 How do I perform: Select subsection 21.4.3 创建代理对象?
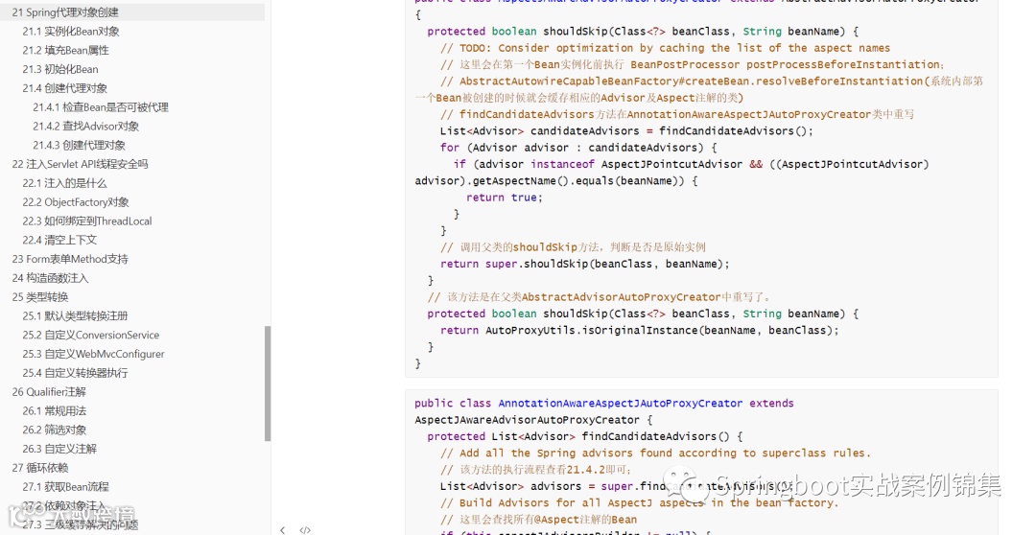(x=79, y=146)
